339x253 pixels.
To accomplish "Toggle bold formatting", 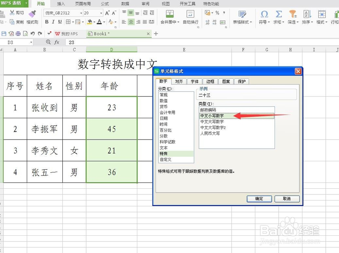I will (x=47, y=21).
